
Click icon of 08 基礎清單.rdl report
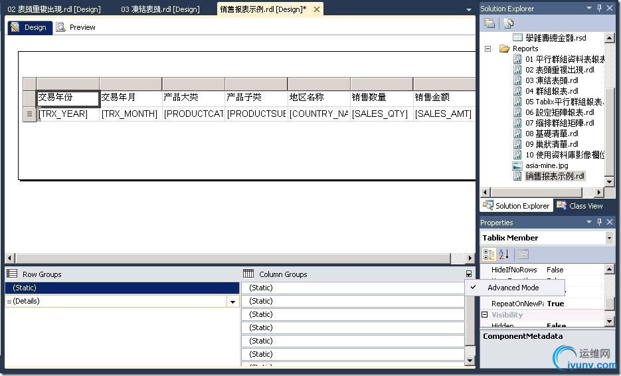coord(517,134)
